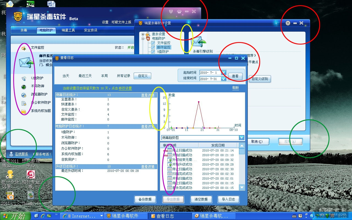This screenshot has width=352, height=220.
Task: Click the 查看 button beside date range
Action: (235, 76)
